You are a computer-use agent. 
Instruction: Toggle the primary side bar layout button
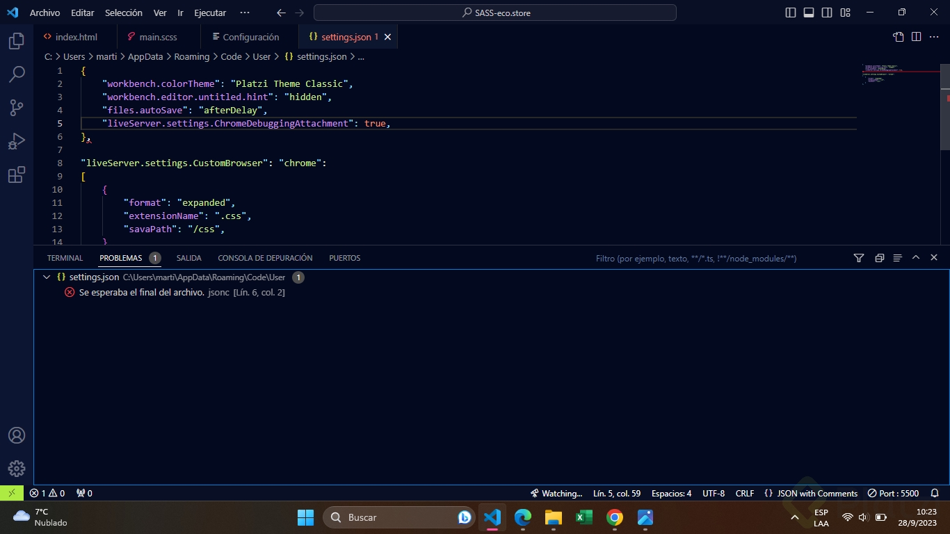[x=791, y=13]
